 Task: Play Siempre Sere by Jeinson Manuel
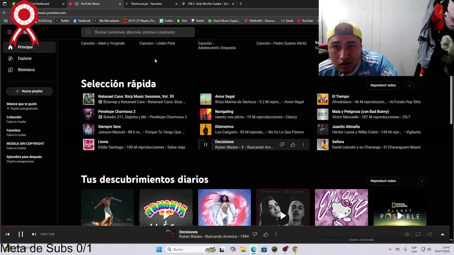tap(89, 129)
